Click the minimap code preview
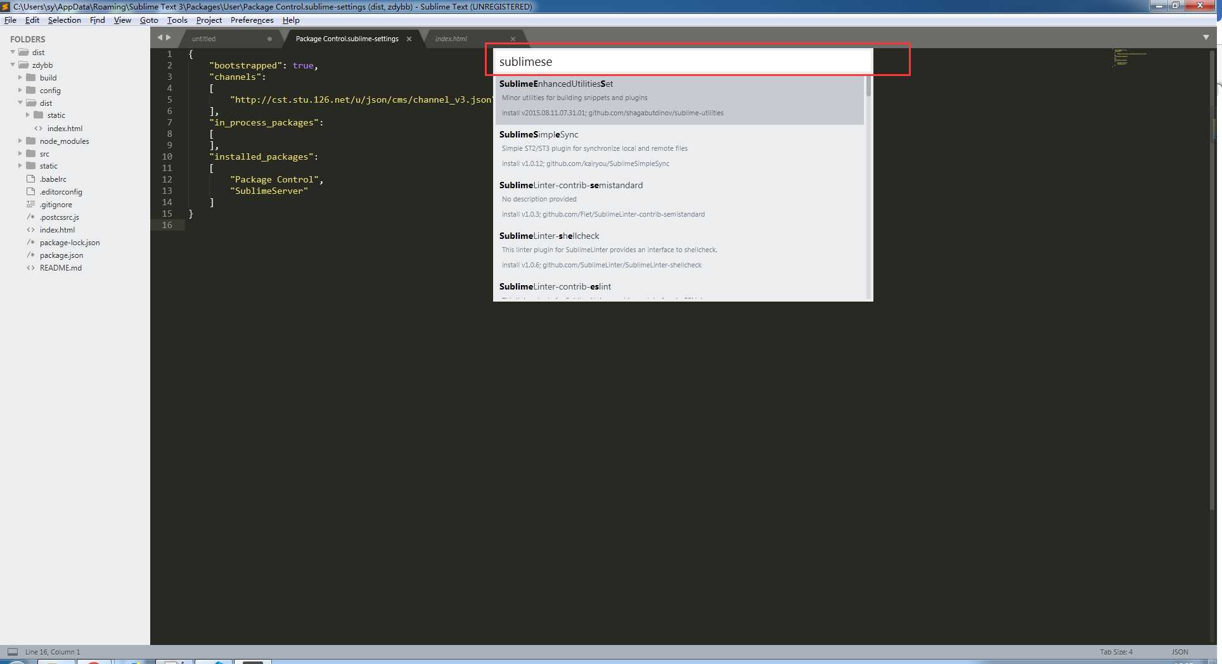This screenshot has width=1222, height=664. tap(1130, 57)
